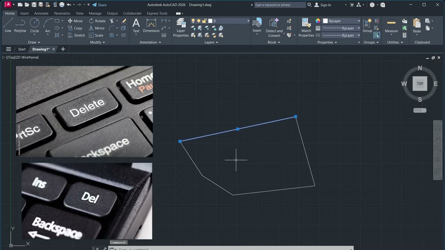The image size is (445, 250).
Task: Open the Start file tab
Action: point(22,49)
